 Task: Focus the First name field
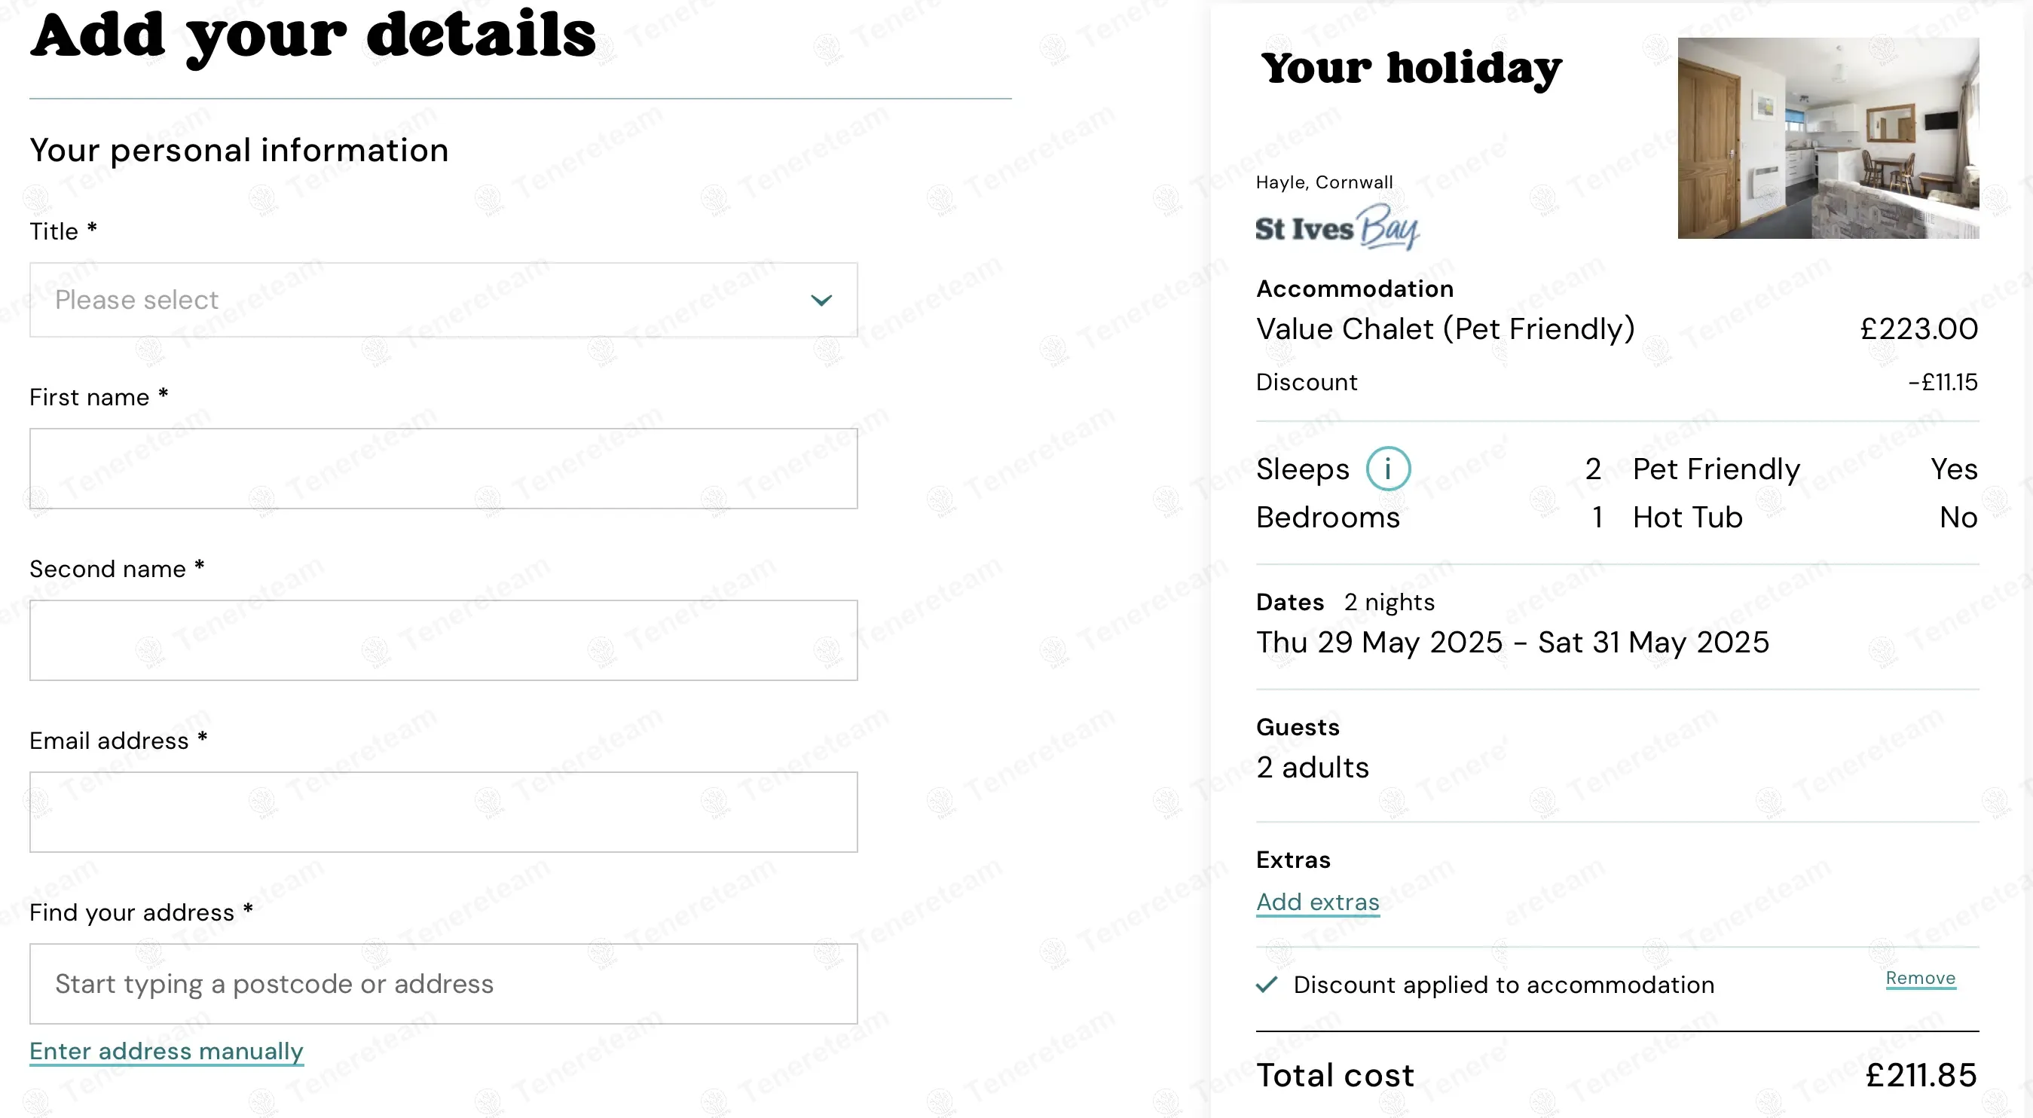[x=443, y=469]
